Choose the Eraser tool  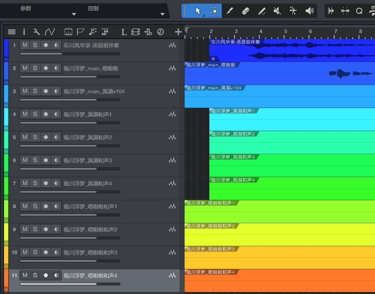click(x=245, y=11)
